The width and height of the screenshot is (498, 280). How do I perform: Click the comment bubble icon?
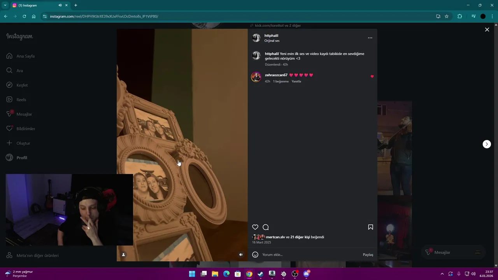click(x=266, y=227)
